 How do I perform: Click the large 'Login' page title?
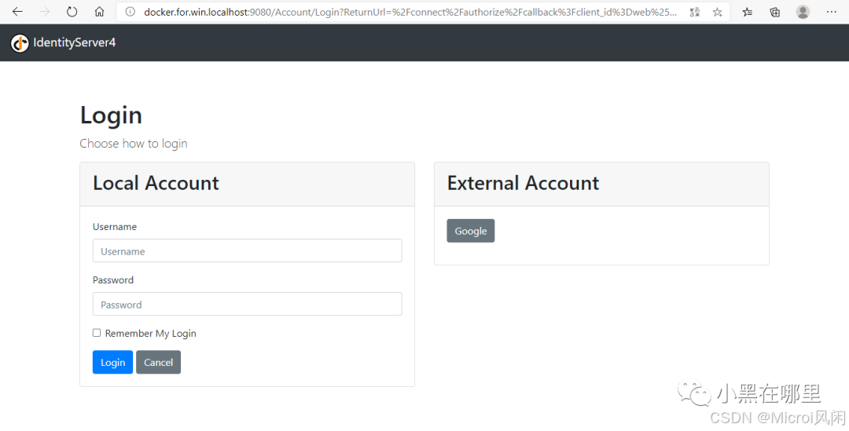pos(111,115)
